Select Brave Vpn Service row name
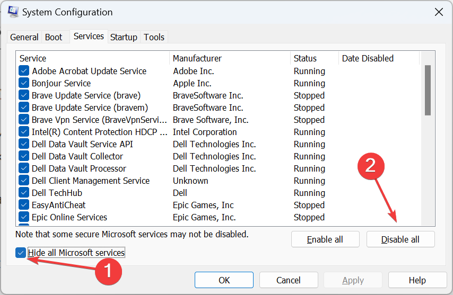This screenshot has height=295, width=453. point(99,120)
